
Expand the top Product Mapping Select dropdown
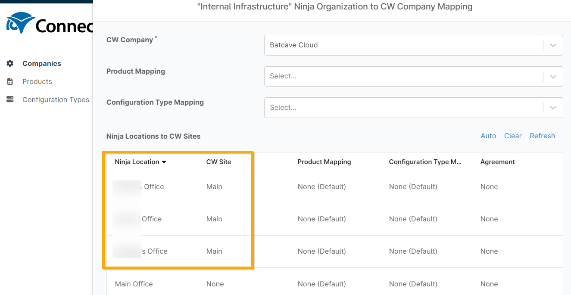coord(413,76)
